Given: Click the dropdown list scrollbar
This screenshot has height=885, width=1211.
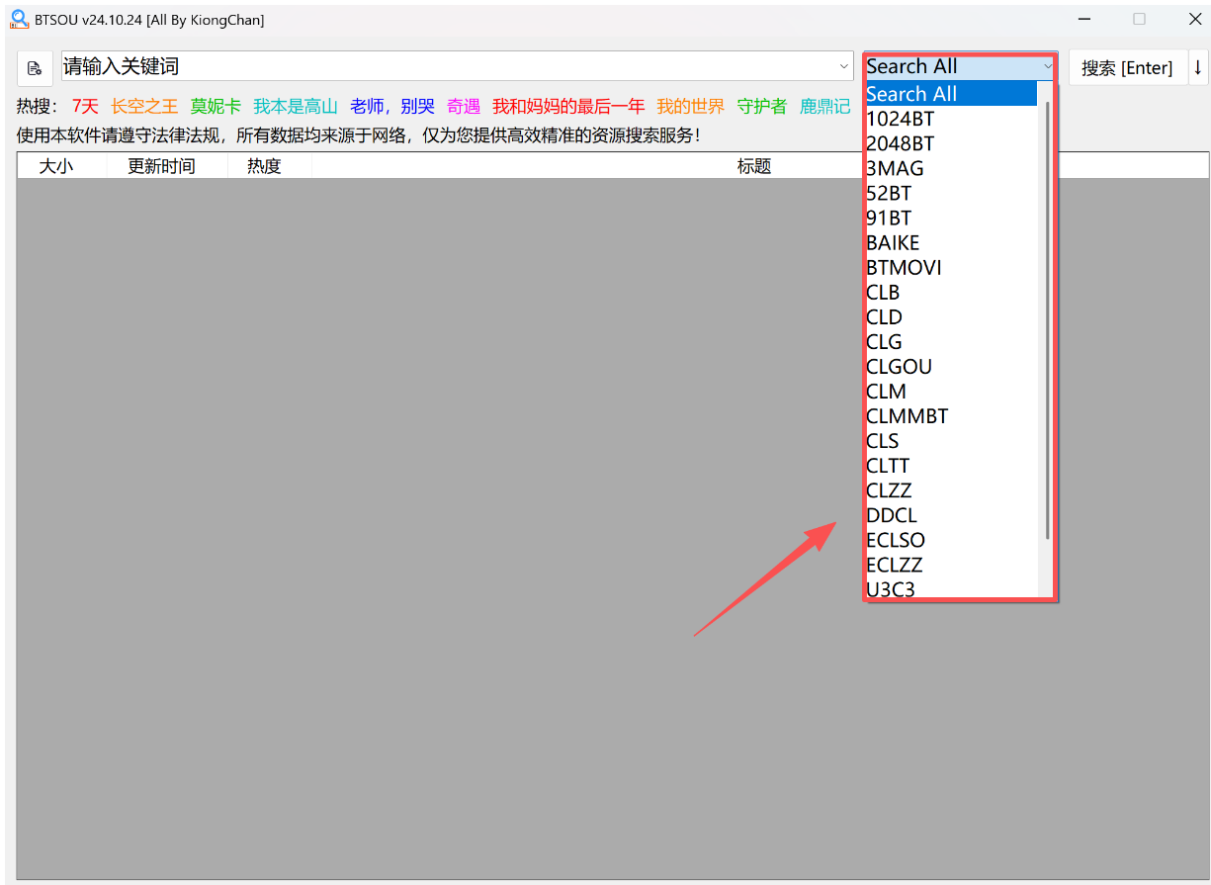Looking at the screenshot, I should tap(1047, 316).
